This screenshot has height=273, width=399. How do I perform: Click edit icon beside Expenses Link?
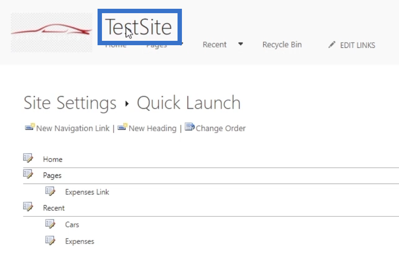50,191
